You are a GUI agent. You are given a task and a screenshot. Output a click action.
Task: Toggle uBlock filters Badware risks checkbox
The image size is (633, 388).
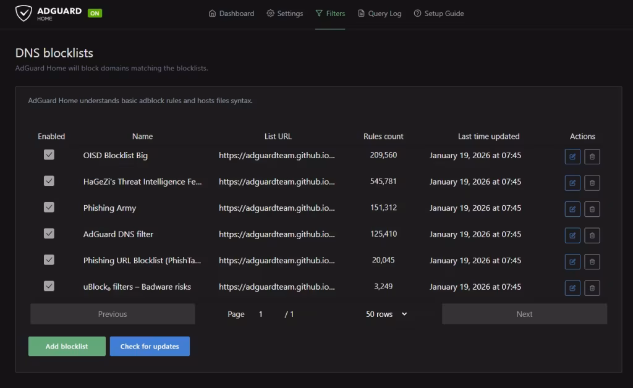(49, 285)
